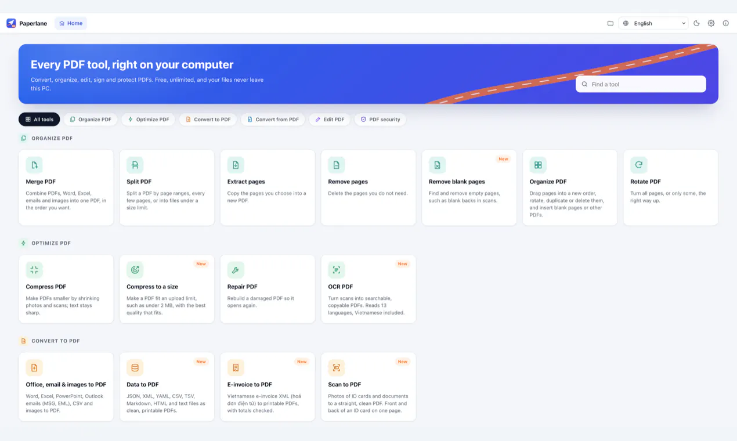737x441 pixels.
Task: Select the OCR PDF icon
Action: point(337,270)
